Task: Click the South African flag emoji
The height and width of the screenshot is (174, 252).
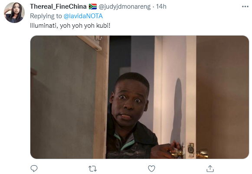Action: pos(93,7)
